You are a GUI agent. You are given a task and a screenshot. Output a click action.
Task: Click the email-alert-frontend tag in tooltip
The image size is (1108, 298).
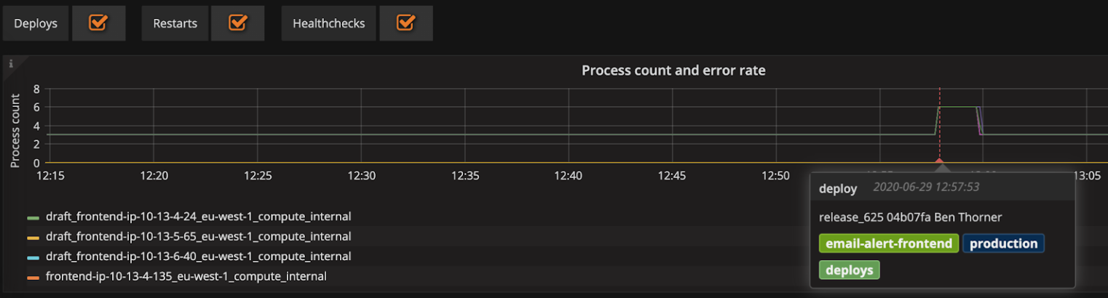[889, 243]
